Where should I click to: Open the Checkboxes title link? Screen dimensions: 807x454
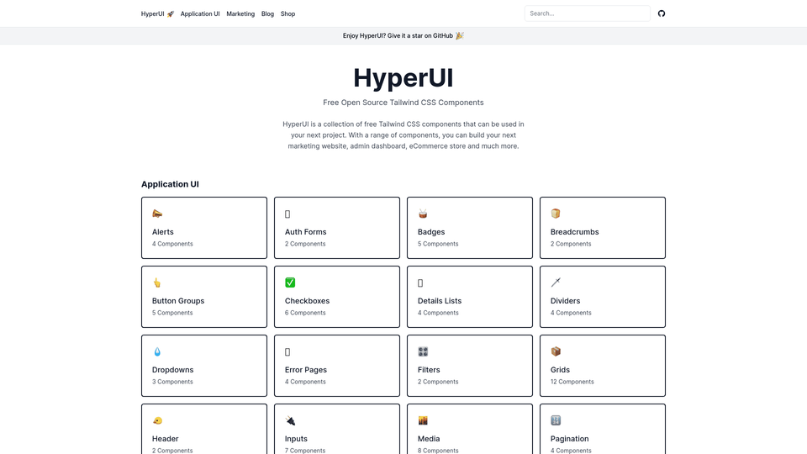tap(308, 301)
